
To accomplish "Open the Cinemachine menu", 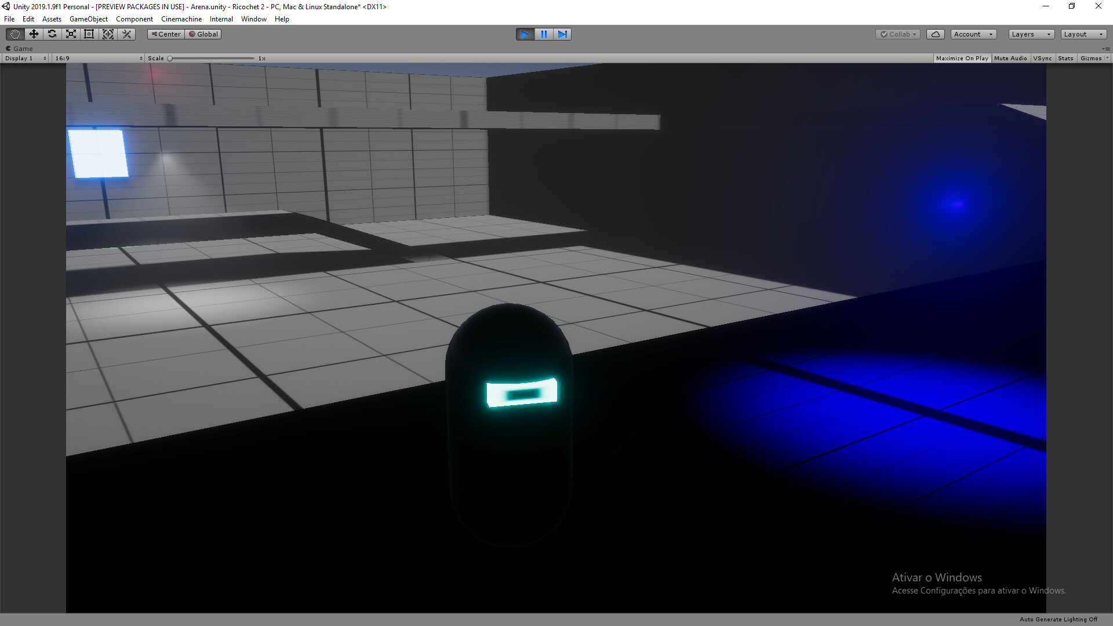I will click(x=181, y=19).
